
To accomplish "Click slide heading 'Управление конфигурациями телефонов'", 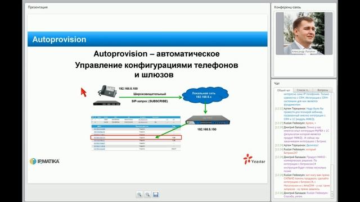I will 156,65.
